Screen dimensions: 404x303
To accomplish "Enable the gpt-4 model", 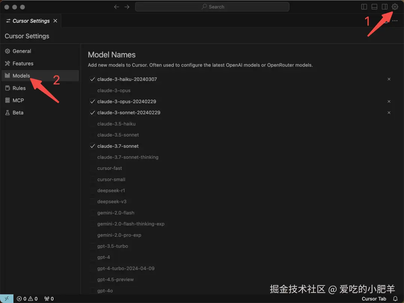I will 92,257.
